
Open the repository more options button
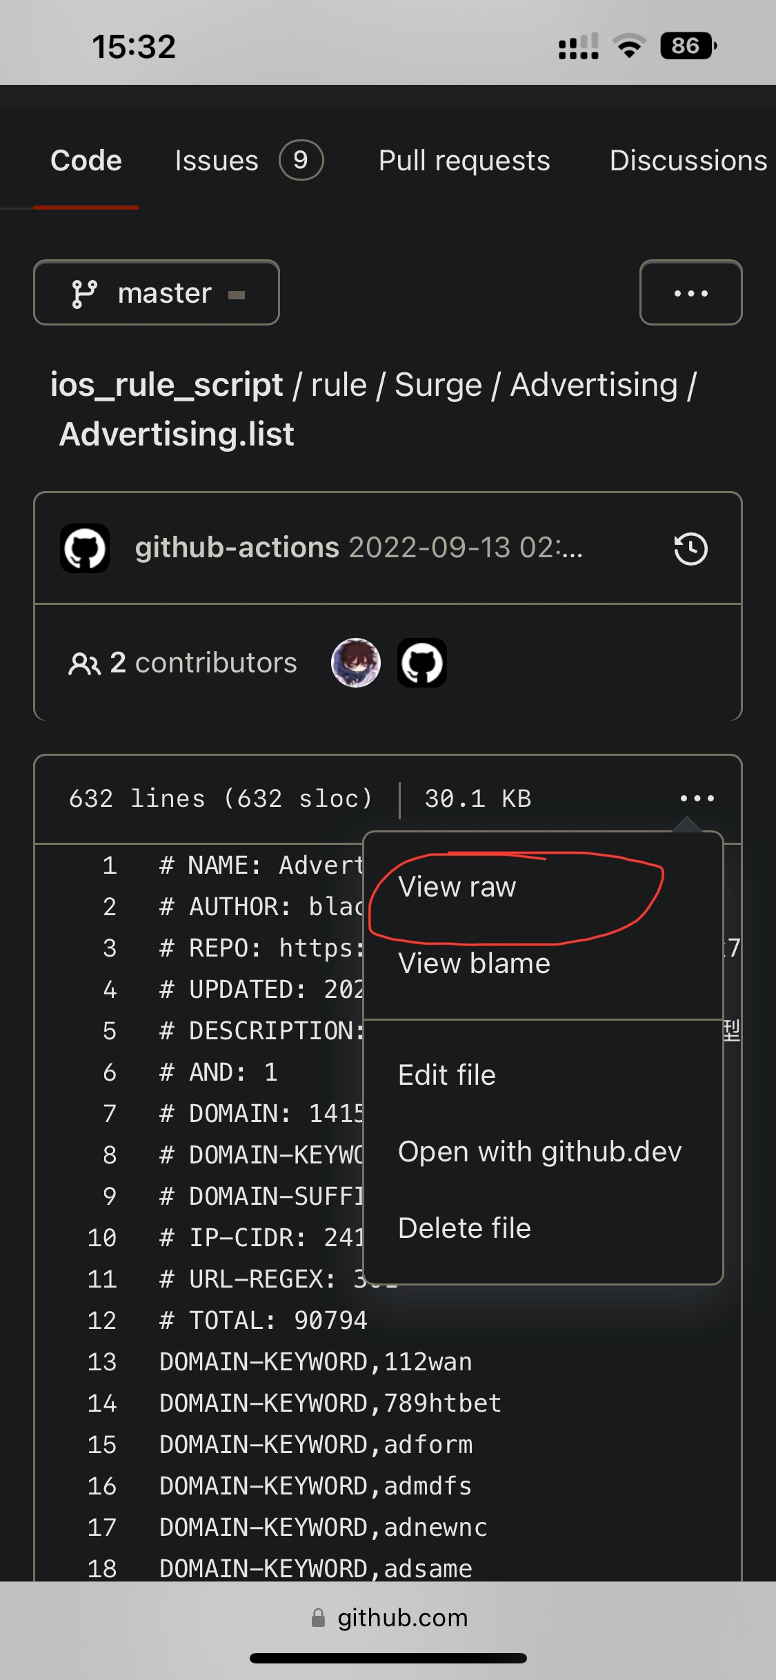tap(690, 293)
